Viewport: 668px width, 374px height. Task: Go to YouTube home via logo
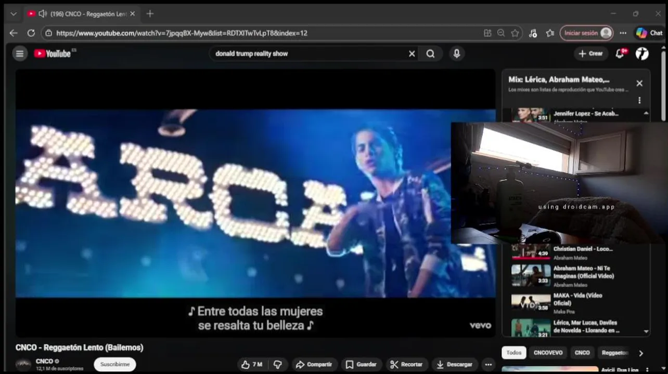[53, 54]
